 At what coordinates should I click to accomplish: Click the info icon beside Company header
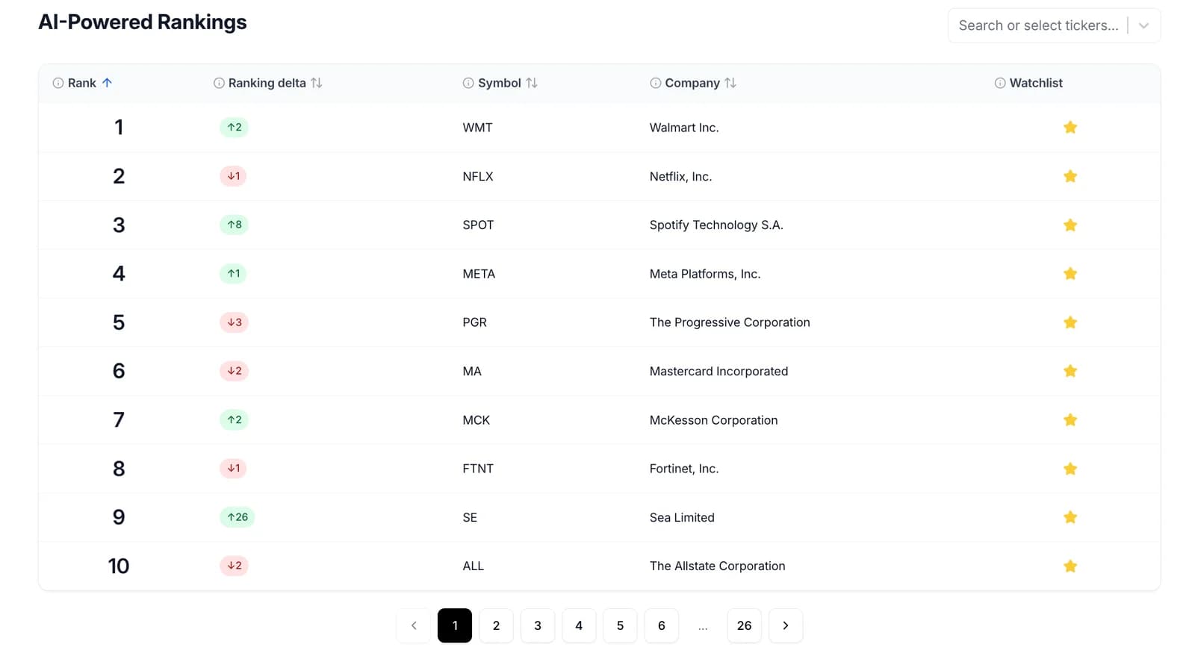point(655,83)
